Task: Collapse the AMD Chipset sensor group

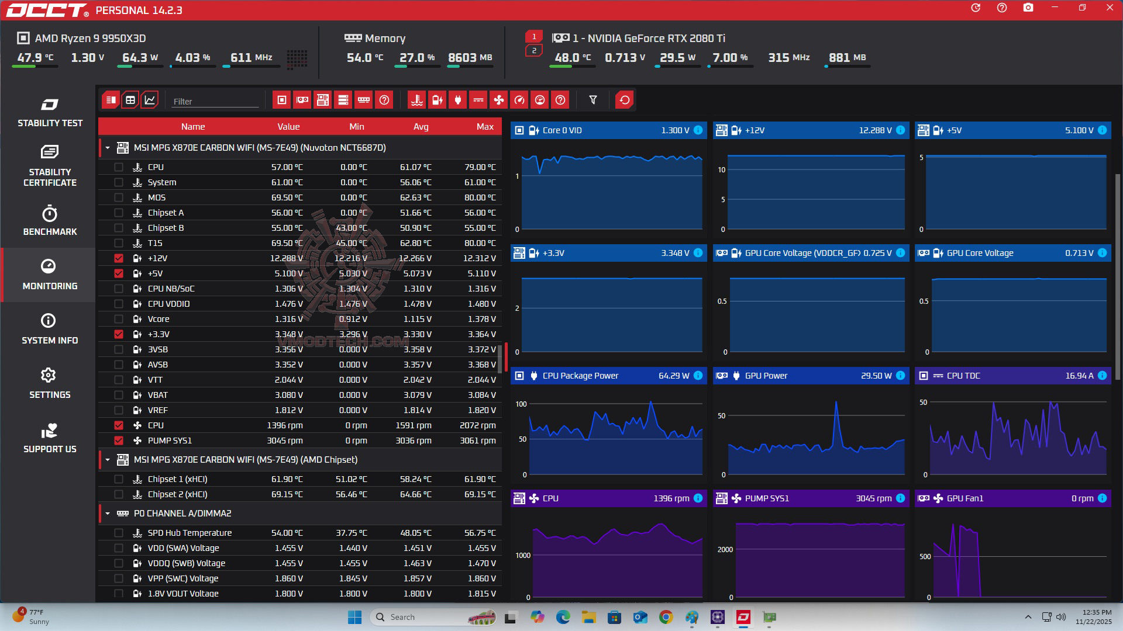Action: tap(108, 460)
